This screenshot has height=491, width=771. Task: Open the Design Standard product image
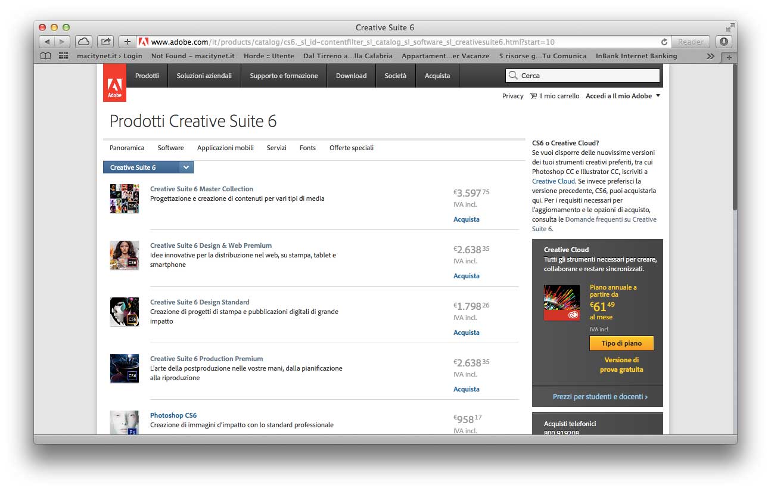[x=125, y=312]
